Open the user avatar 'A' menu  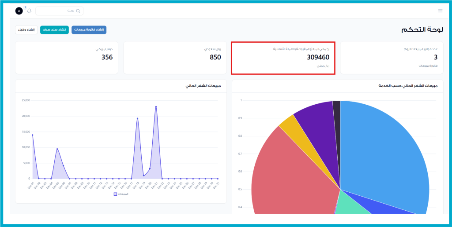[19, 11]
